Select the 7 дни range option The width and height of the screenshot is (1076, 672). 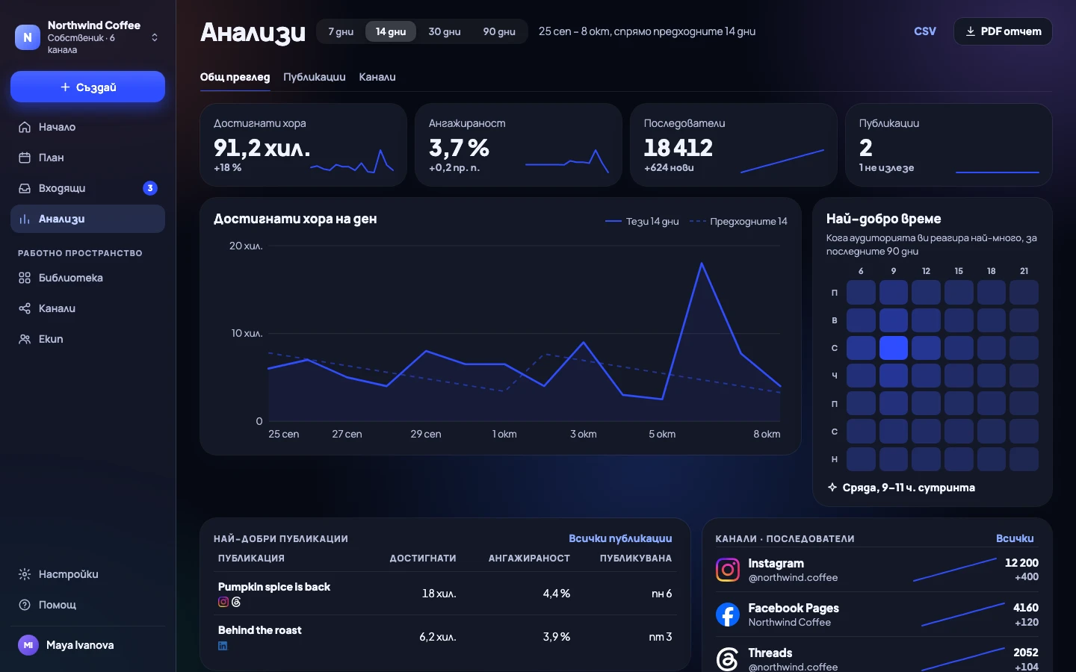pyautogui.click(x=341, y=31)
